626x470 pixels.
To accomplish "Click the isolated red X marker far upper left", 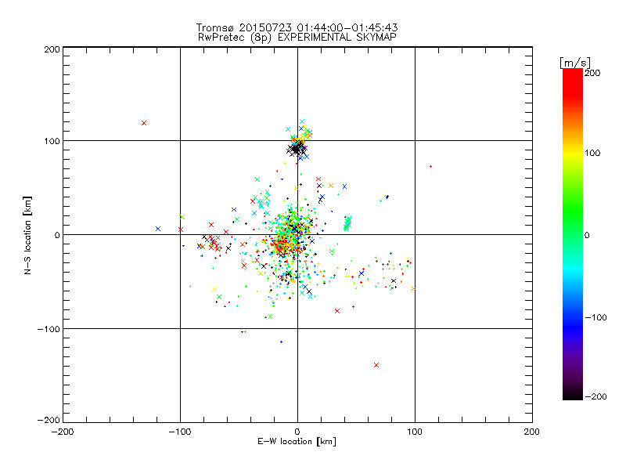I will (x=144, y=123).
